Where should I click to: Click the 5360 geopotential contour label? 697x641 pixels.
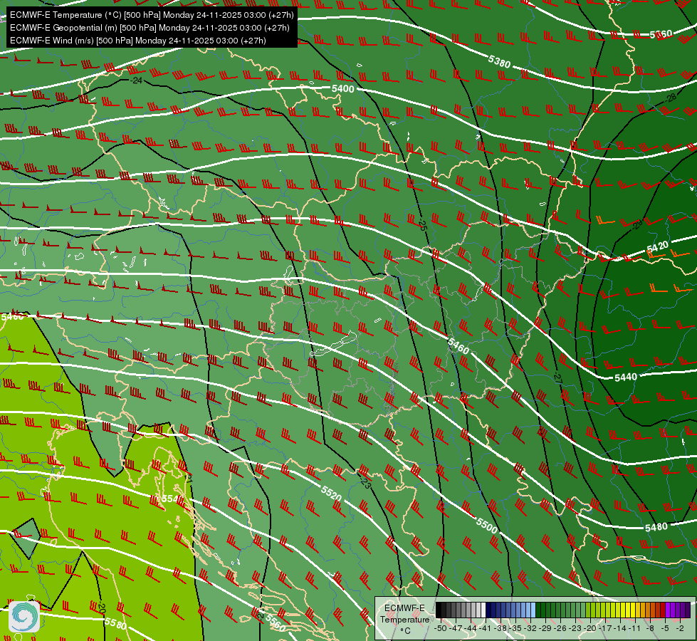coord(661,34)
